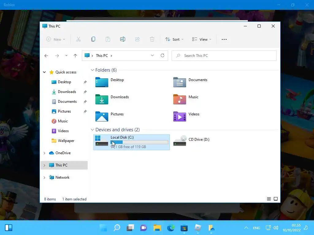This screenshot has height=235, width=314.
Task: Open the Widgets panel icon
Action: [9, 228]
